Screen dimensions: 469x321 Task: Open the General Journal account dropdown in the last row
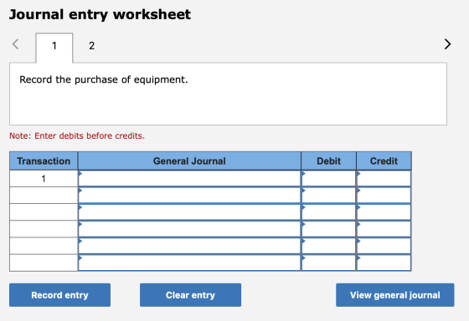(189, 262)
